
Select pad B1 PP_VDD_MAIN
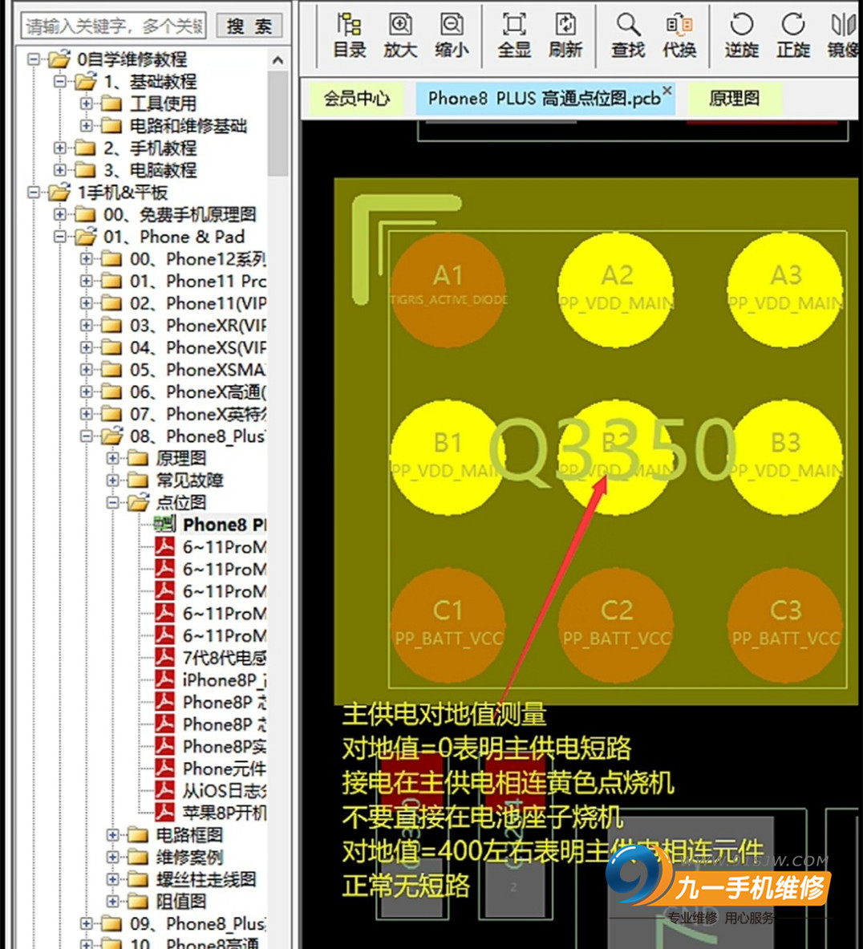coord(448,457)
